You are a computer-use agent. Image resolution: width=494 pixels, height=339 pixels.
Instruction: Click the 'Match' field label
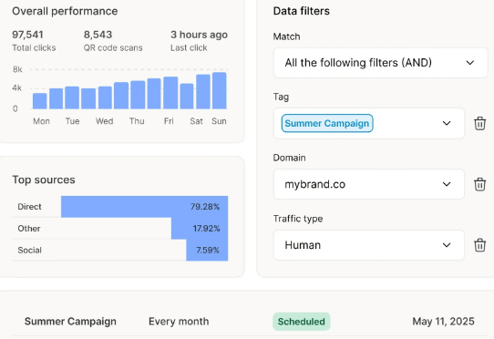(286, 36)
